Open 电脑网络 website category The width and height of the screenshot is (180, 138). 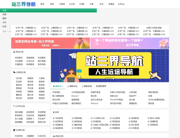30,58
